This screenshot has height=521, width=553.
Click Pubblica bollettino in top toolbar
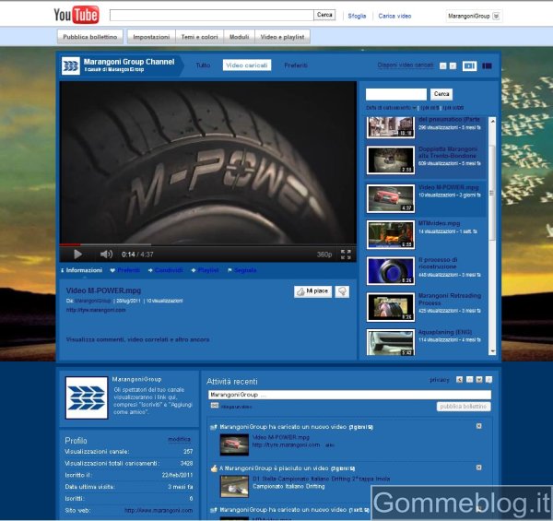pyautogui.click(x=90, y=37)
